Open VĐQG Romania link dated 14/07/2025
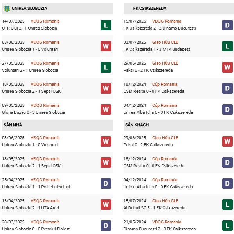234x234 pixels. (45, 21)
